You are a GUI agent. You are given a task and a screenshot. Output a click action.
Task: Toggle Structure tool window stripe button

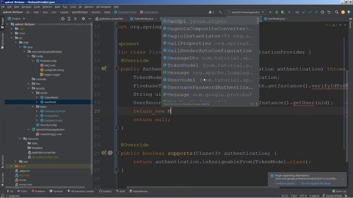2,161
